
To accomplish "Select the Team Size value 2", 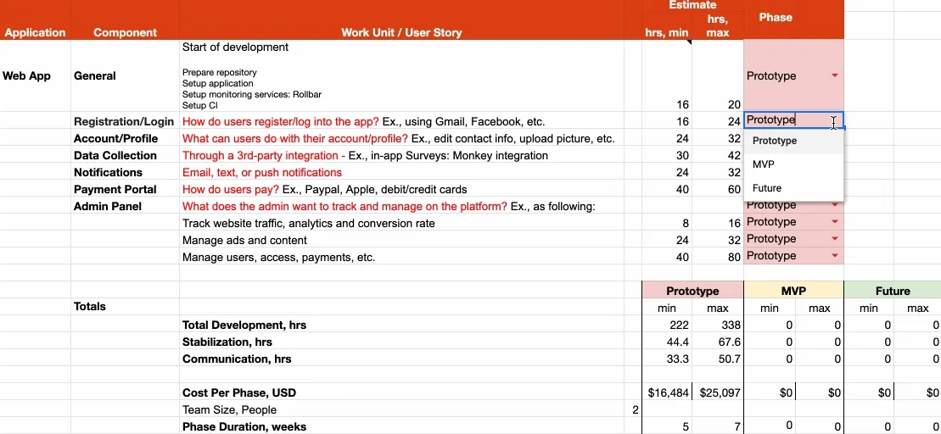I will pyautogui.click(x=633, y=410).
